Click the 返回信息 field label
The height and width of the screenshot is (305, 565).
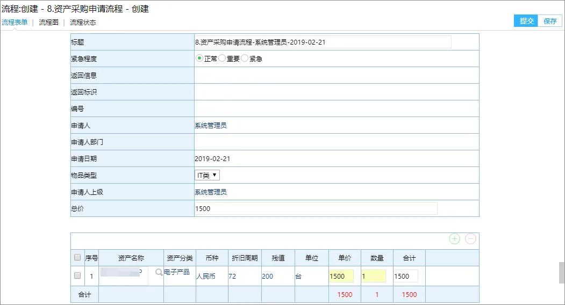click(84, 75)
